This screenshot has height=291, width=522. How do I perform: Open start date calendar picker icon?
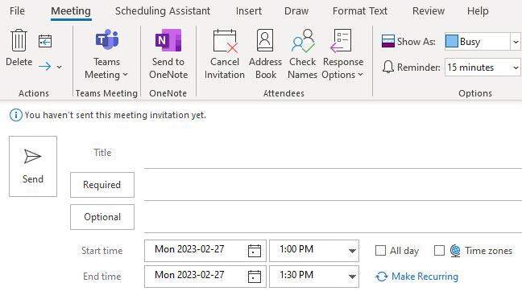point(255,251)
